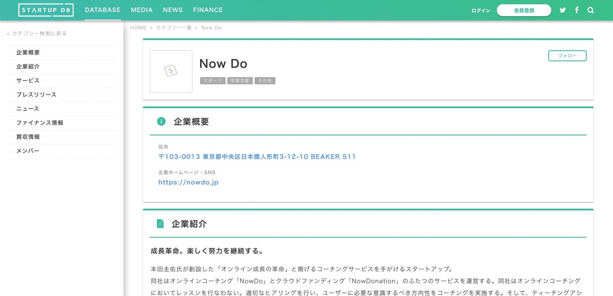Open the https://nowdo.jp website link

coord(188,182)
